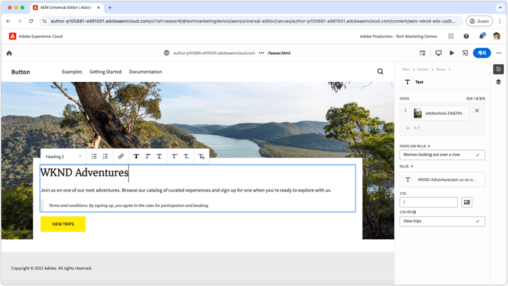
Task: Click the VIEW TRIPS yellow button
Action: [63, 224]
